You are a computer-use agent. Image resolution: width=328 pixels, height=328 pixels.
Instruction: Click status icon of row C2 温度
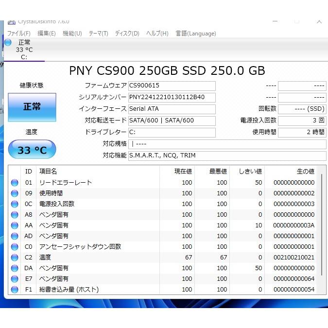15,258
